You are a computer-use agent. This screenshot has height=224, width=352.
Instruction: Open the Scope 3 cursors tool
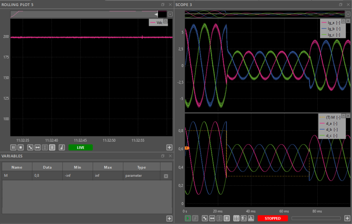point(237,218)
